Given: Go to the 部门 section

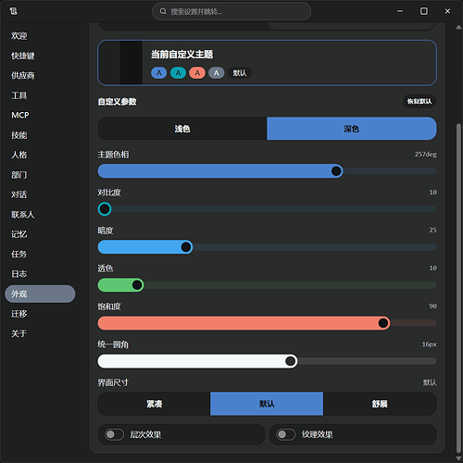Looking at the screenshot, I should tap(19, 175).
